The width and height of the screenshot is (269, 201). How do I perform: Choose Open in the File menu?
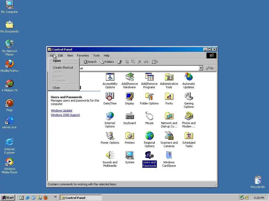point(64,61)
